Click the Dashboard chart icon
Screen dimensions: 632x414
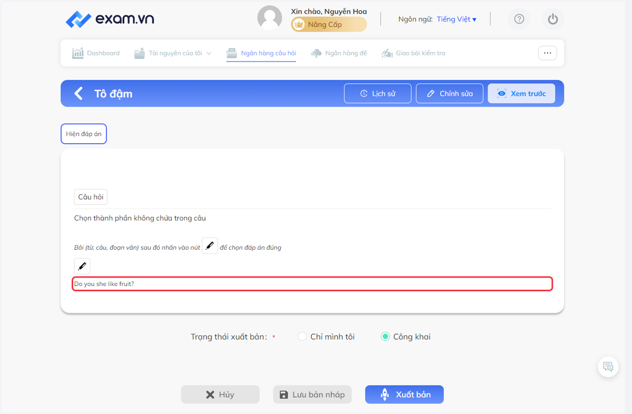click(x=78, y=53)
